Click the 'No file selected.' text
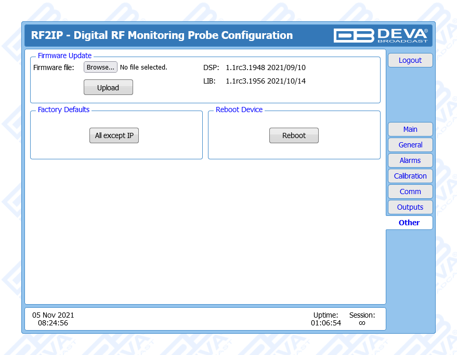This screenshot has height=355, width=457. 143,67
